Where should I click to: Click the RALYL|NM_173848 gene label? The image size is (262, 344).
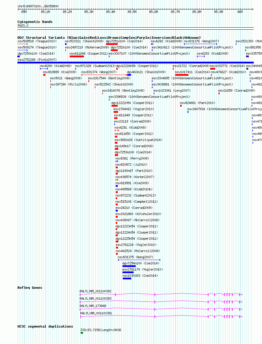(x=93, y=306)
